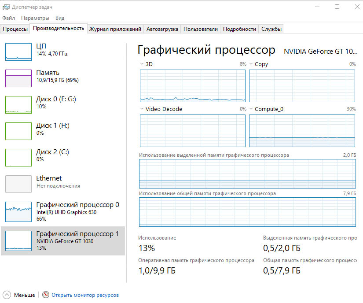This screenshot has height=303, width=363.
Task: Select Диск 1 (H:) thumbnail graph
Action: click(18, 131)
